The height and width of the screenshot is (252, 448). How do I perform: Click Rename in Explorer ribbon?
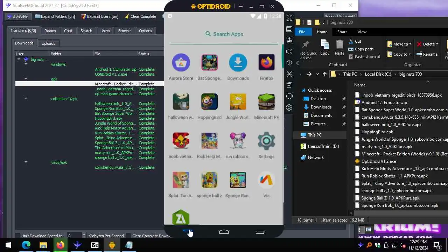427,54
